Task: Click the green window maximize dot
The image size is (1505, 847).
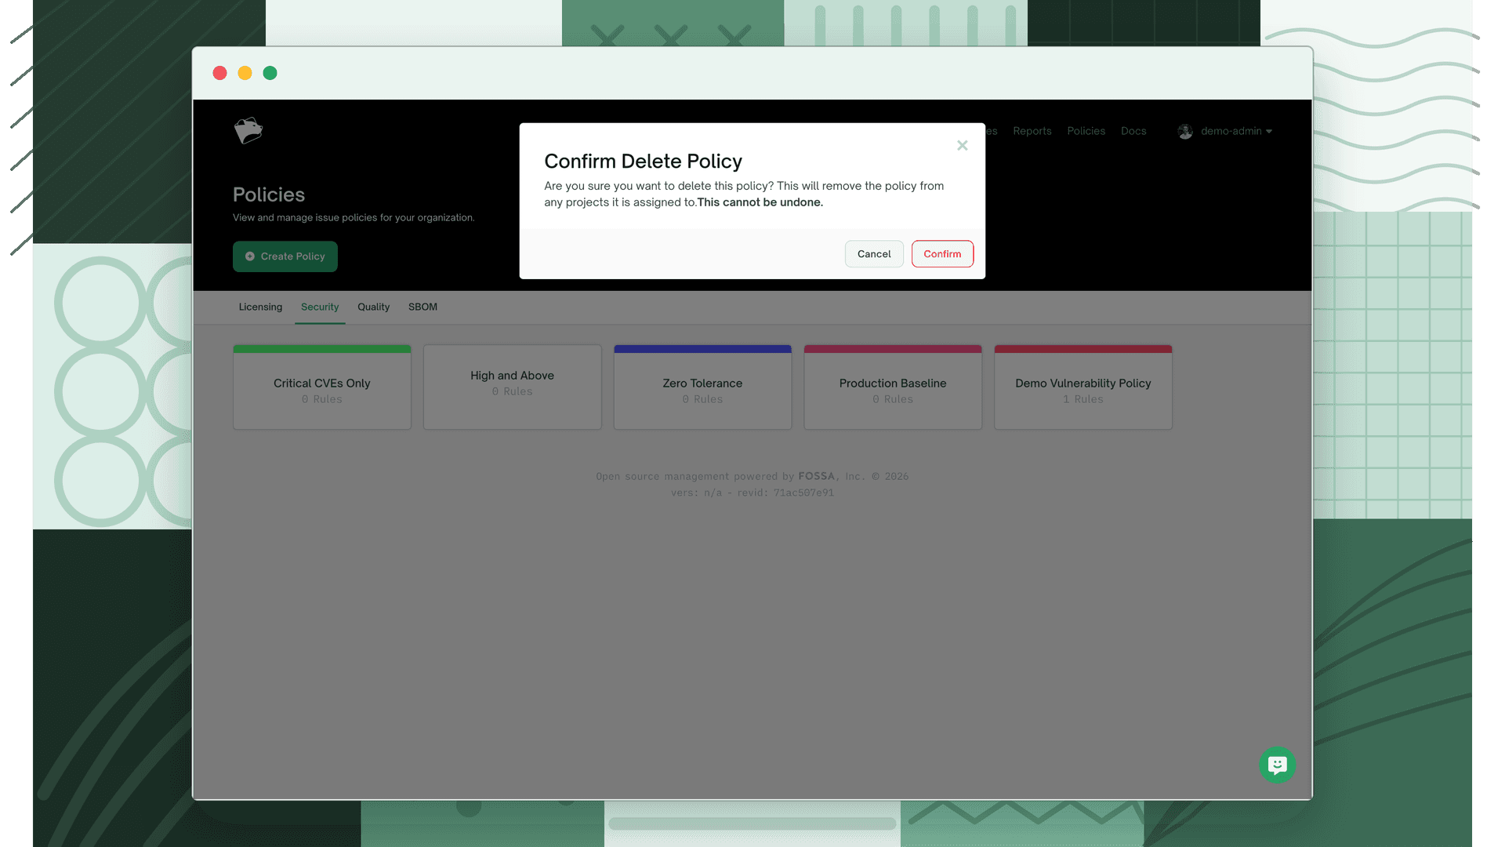Action: (x=270, y=73)
